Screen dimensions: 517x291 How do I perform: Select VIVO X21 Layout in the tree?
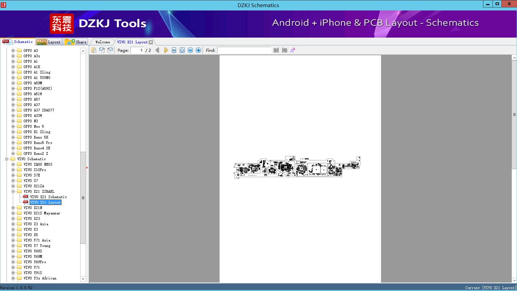[x=46, y=202]
